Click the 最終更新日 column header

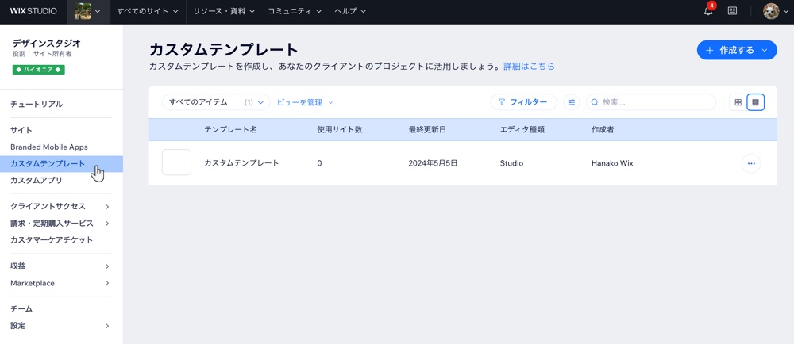(427, 129)
